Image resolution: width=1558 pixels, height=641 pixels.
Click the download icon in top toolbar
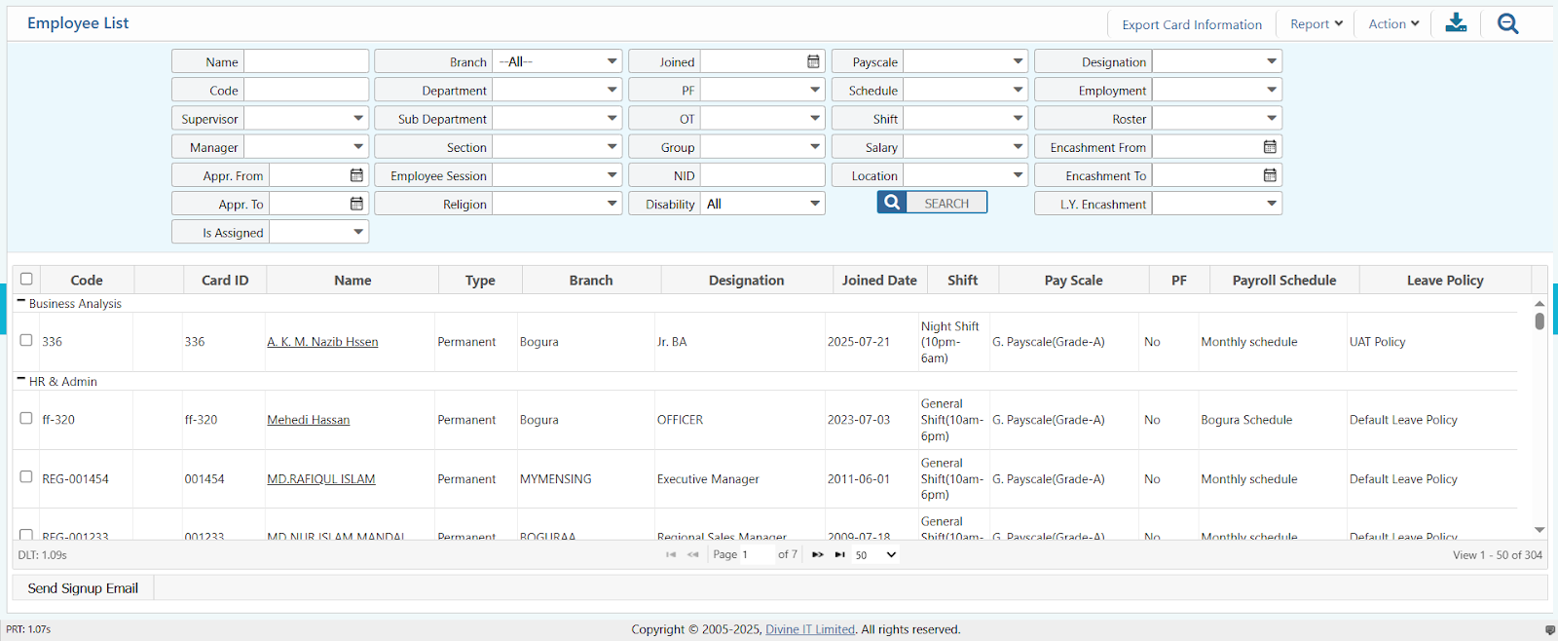tap(1456, 23)
